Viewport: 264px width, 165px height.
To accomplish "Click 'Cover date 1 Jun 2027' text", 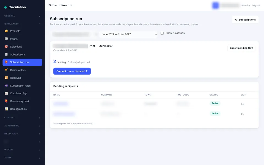I will [65, 50].
